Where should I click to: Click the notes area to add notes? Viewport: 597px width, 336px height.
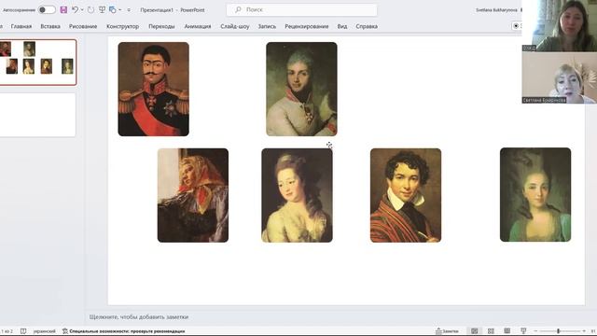(x=139, y=317)
